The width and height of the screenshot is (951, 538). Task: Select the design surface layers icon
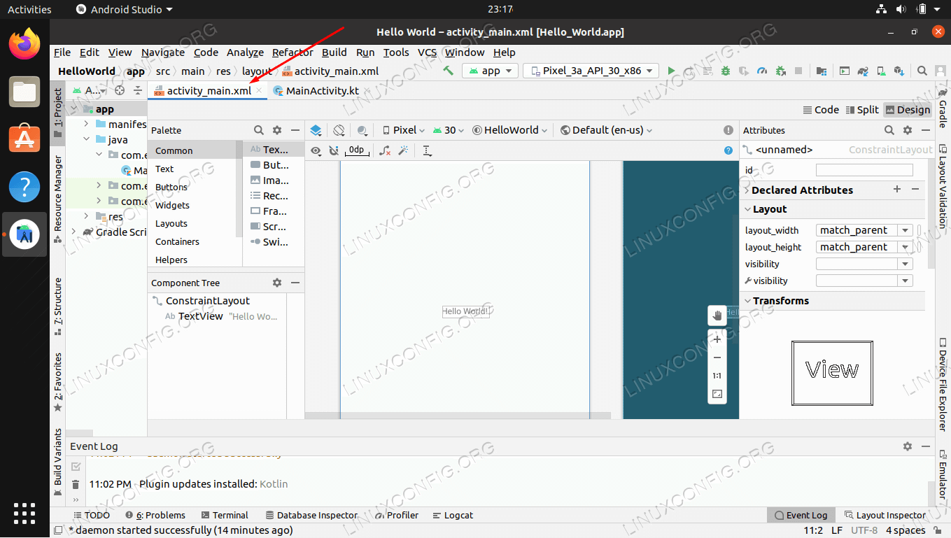tap(316, 130)
